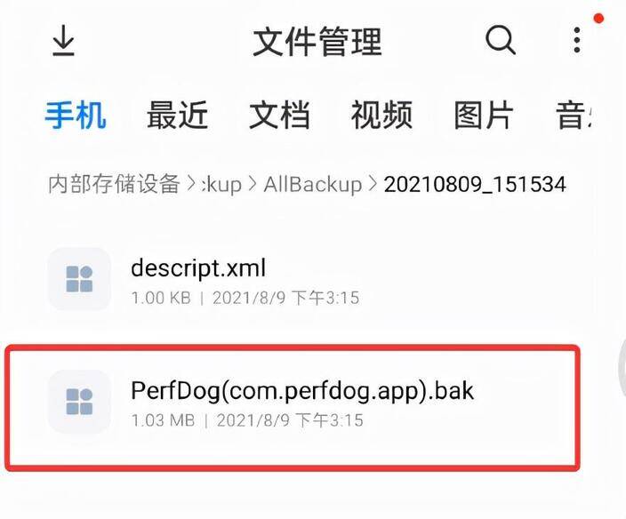
Task: Select the 图片 tab
Action: pos(484,115)
